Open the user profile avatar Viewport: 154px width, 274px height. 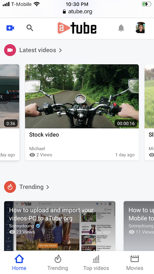click(140, 28)
